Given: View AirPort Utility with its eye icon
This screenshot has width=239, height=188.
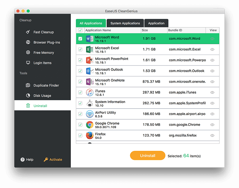Looking at the screenshot, I should [212, 114].
